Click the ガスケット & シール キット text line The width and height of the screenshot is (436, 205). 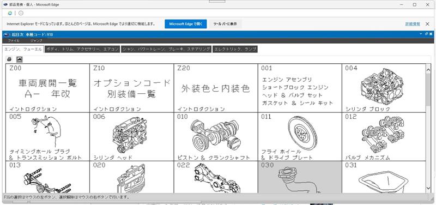(x=297, y=103)
